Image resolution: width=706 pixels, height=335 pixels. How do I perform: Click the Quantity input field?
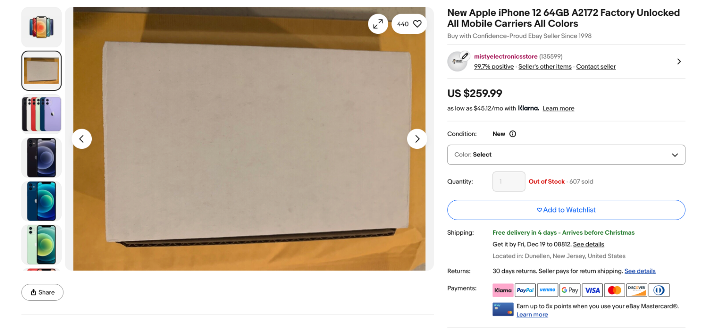click(508, 181)
